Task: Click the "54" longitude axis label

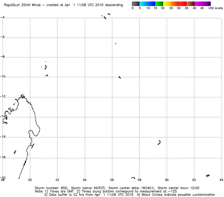Action: click(85, 180)
